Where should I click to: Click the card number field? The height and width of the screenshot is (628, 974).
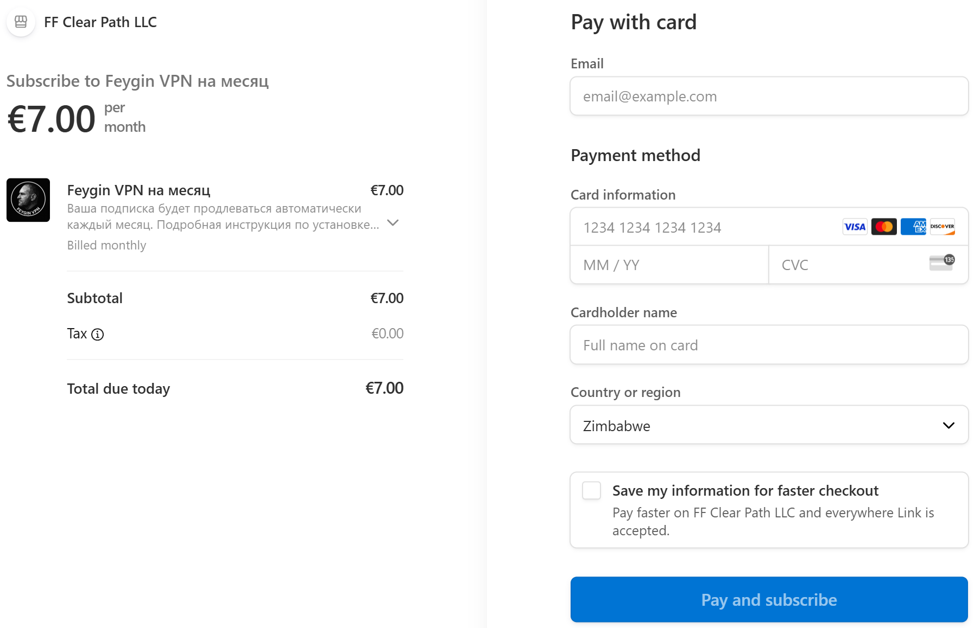pos(706,227)
